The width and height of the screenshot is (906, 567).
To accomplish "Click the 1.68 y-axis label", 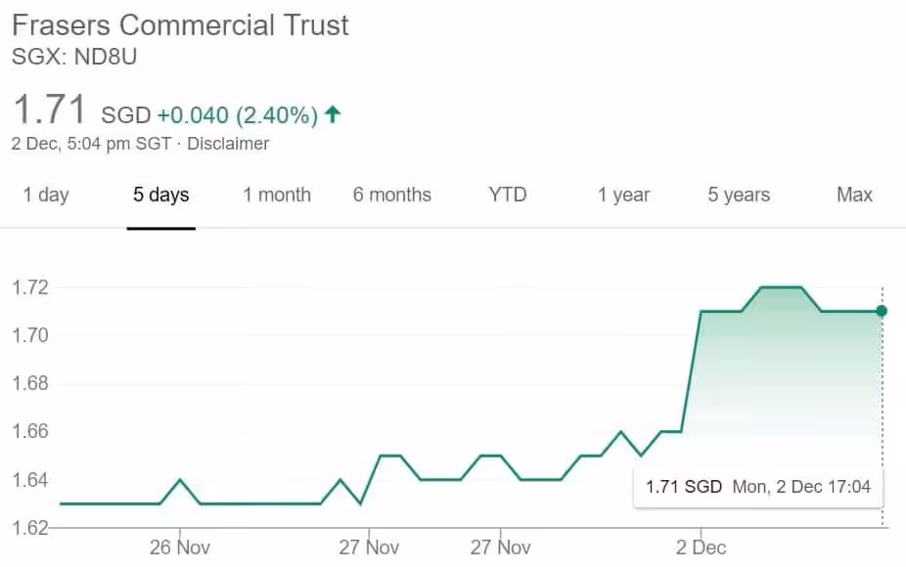I will coord(29,383).
